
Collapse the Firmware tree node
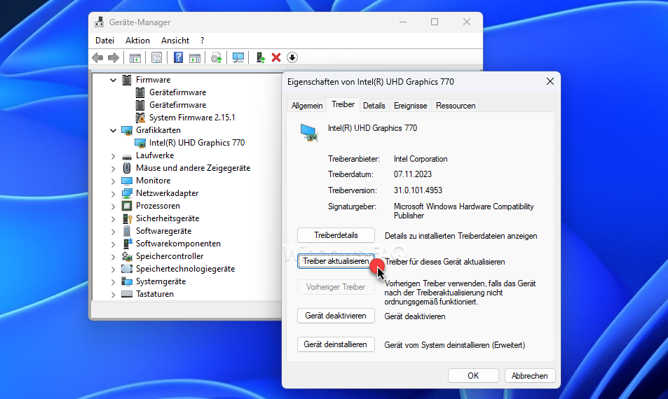click(113, 80)
